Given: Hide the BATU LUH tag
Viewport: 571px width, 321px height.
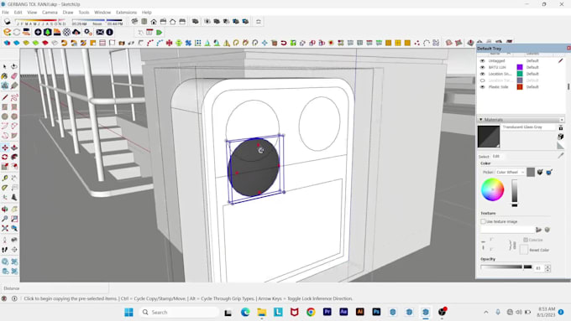Looking at the screenshot, I should [483, 67].
